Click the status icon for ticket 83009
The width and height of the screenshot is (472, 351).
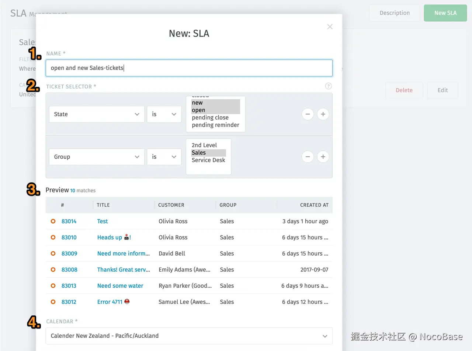click(x=53, y=253)
